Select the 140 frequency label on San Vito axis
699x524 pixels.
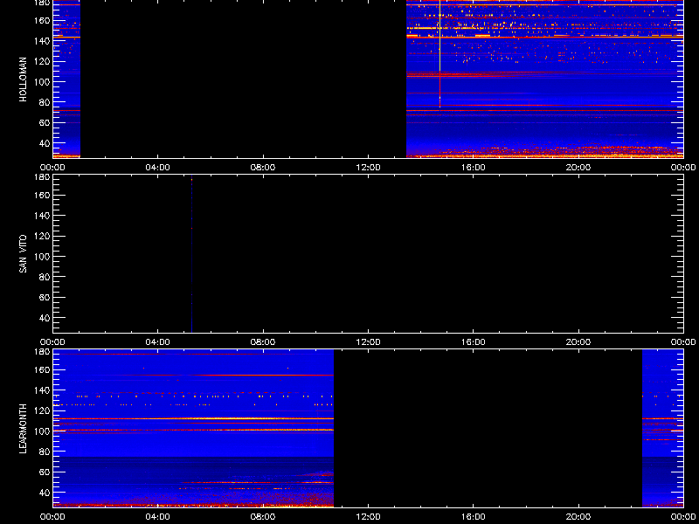point(41,216)
